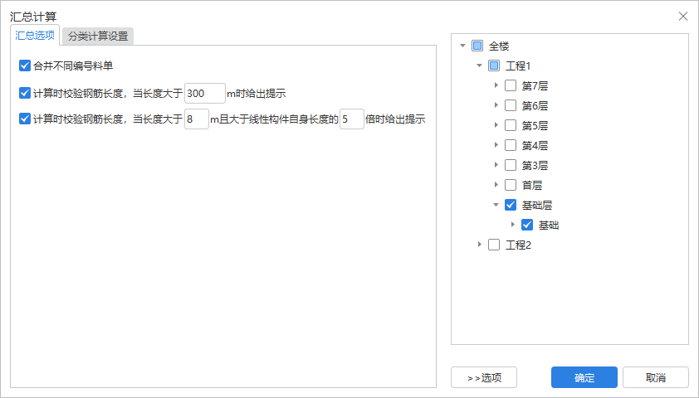
Task: Select the 第5层 tree label
Action: coord(535,125)
